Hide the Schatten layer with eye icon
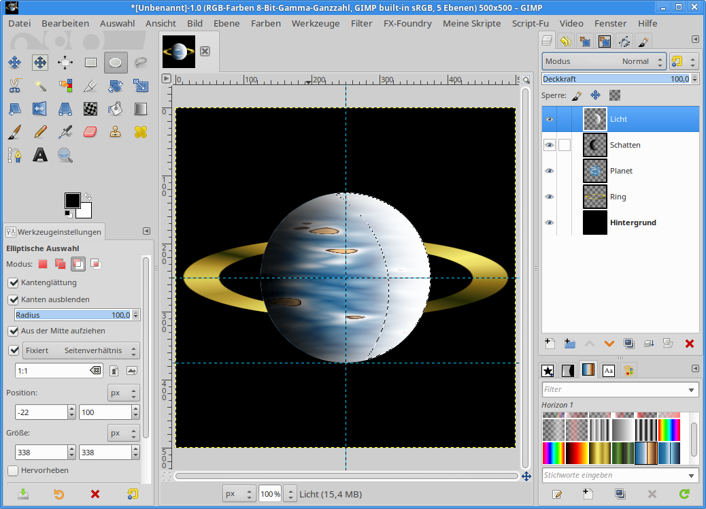The height and width of the screenshot is (509, 706). [549, 145]
